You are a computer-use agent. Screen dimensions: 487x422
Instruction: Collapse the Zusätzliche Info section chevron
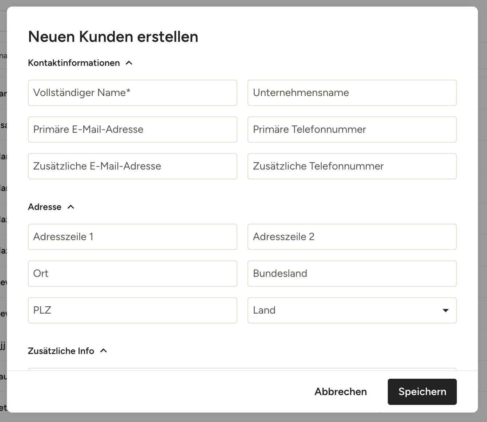104,351
